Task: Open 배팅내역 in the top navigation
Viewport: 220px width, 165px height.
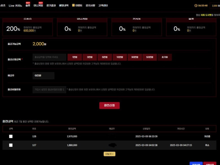Action: click(x=64, y=5)
